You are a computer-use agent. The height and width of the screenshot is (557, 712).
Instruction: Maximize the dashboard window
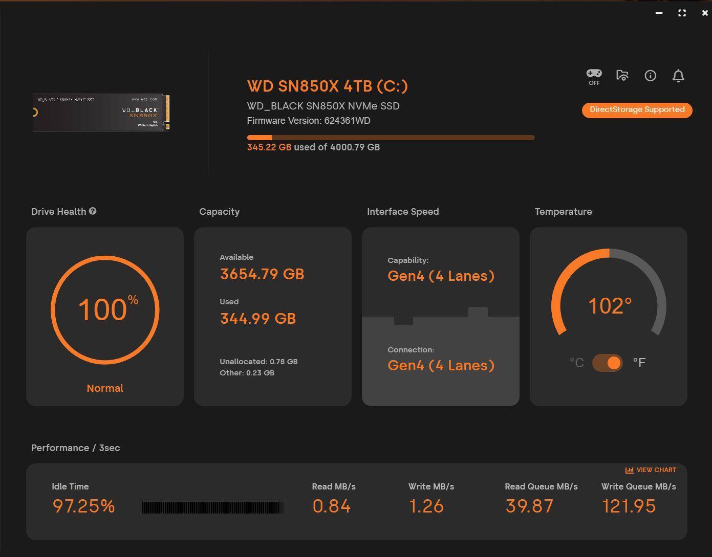pyautogui.click(x=682, y=13)
